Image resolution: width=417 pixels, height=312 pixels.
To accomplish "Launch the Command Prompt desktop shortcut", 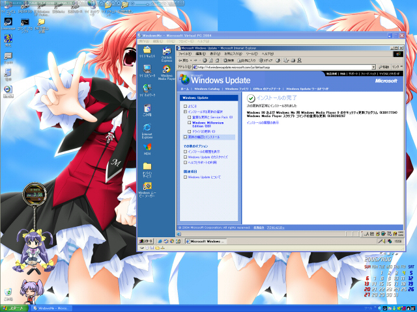I will tap(25, 24).
